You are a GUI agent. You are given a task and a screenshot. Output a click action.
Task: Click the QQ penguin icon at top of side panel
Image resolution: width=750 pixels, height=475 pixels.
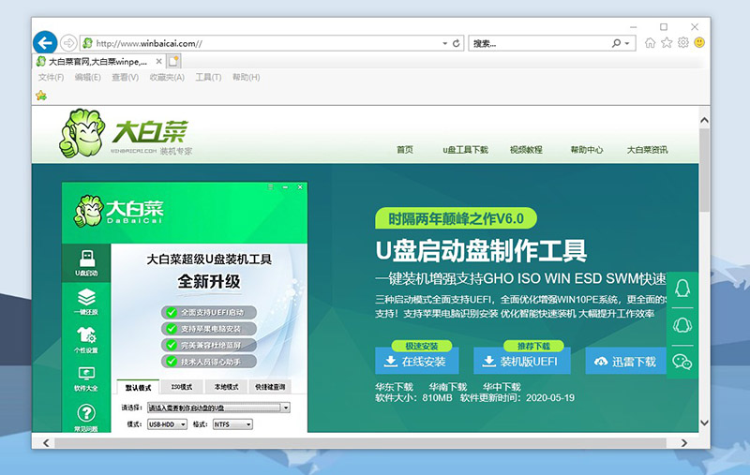tap(682, 287)
